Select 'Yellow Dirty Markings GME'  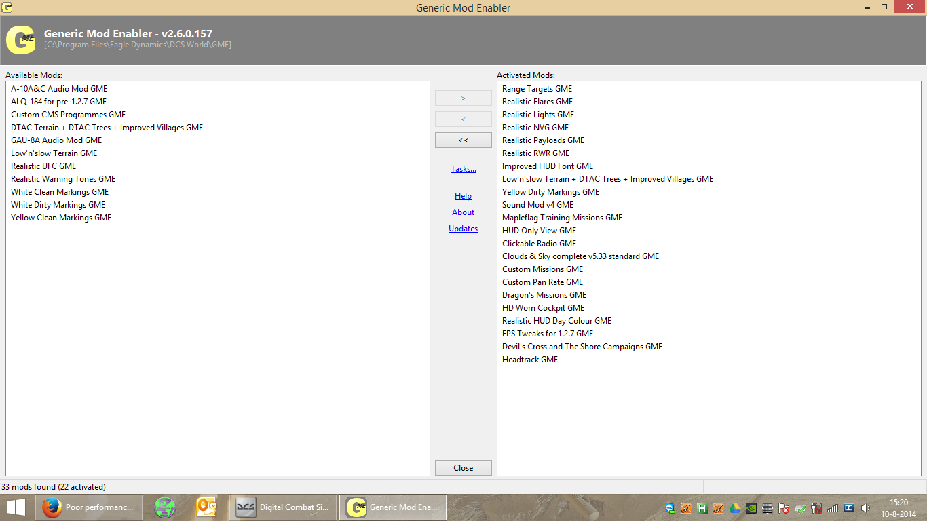(550, 192)
